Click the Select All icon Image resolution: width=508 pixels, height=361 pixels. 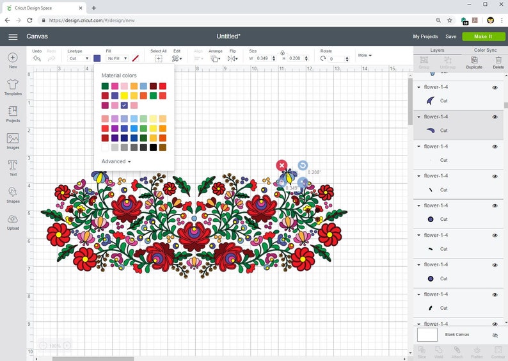(x=158, y=59)
